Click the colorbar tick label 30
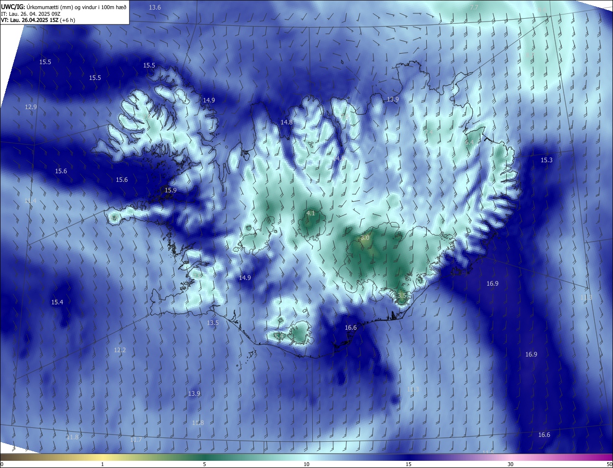The image size is (613, 468). tap(511, 465)
